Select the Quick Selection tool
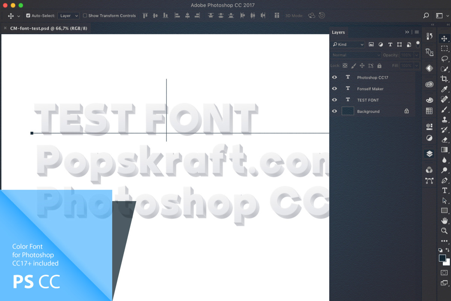This screenshot has width=451, height=301. click(444, 69)
